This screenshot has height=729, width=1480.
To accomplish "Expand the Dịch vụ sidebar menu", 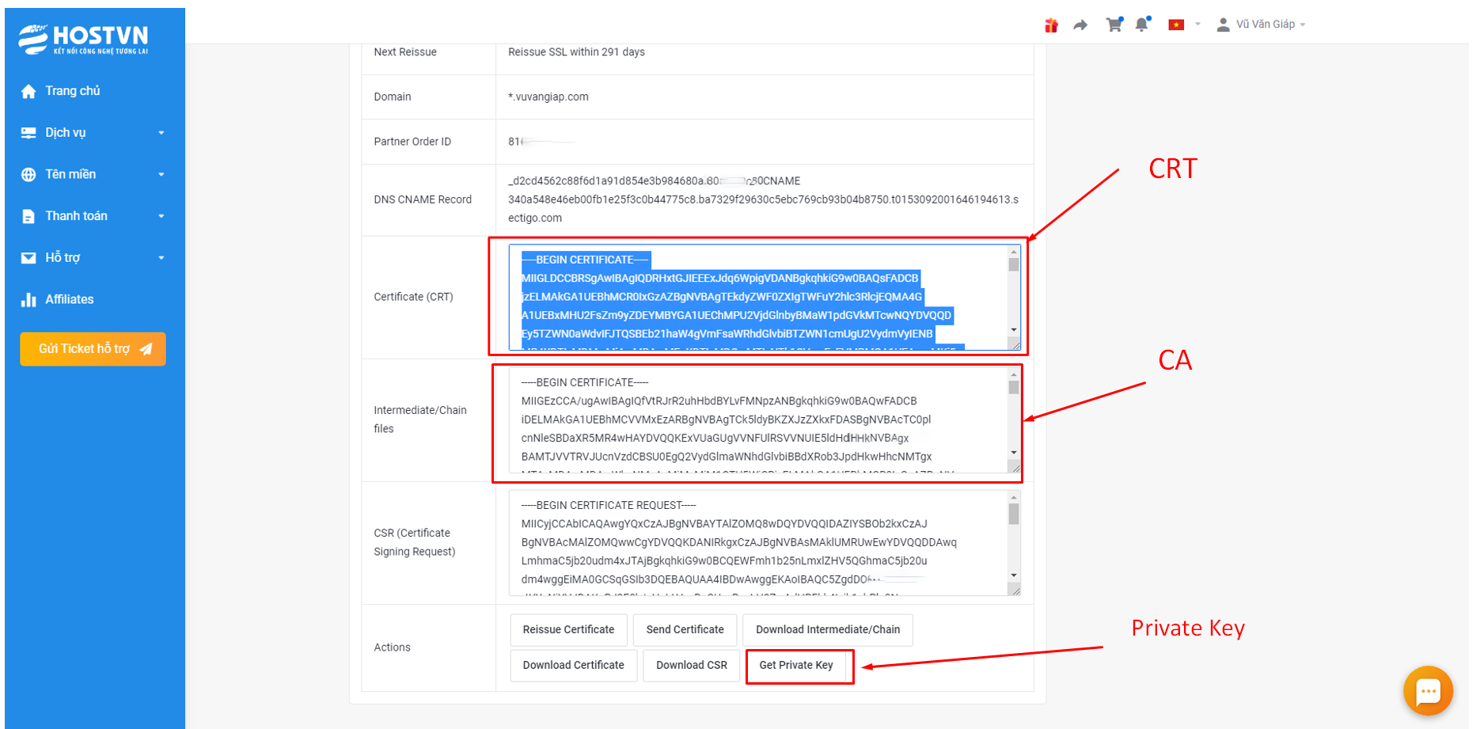I will pos(93,133).
